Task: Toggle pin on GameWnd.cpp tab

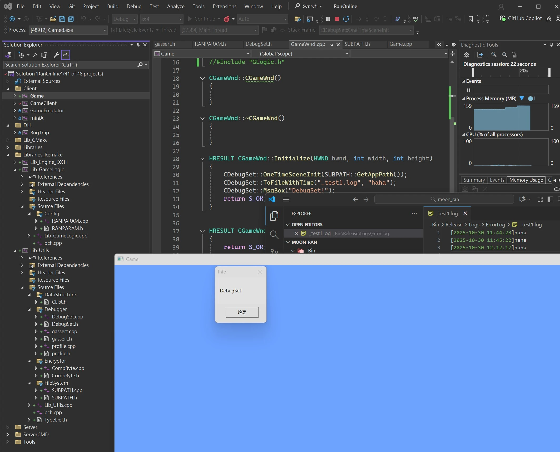Action: click(331, 45)
